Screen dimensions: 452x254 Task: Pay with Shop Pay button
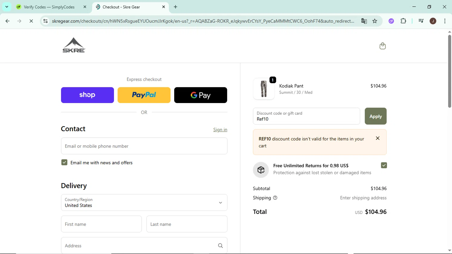[x=87, y=95]
